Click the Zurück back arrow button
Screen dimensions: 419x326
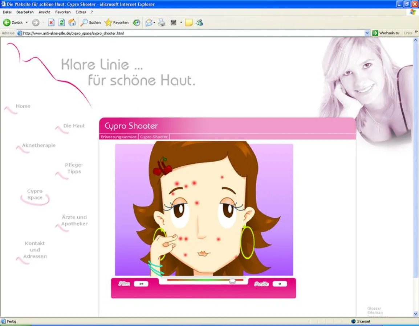click(x=7, y=22)
